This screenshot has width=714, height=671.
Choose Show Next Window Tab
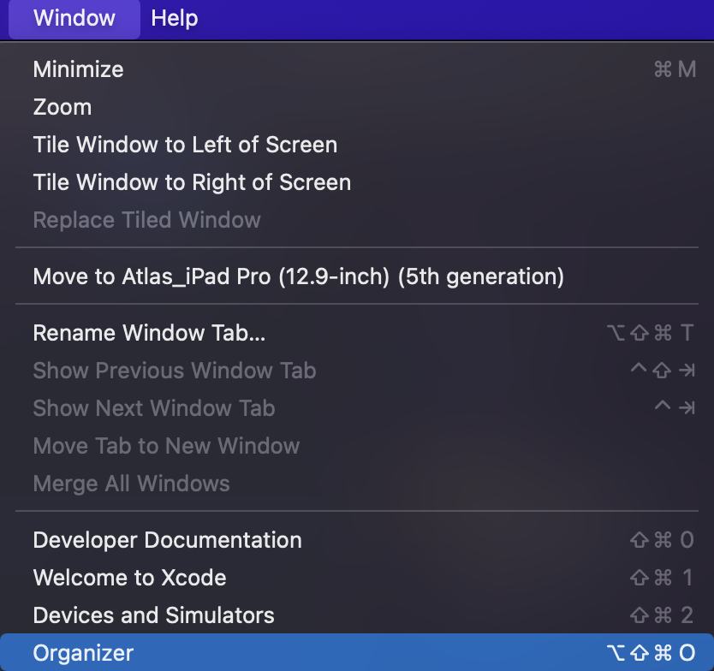click(x=357, y=408)
